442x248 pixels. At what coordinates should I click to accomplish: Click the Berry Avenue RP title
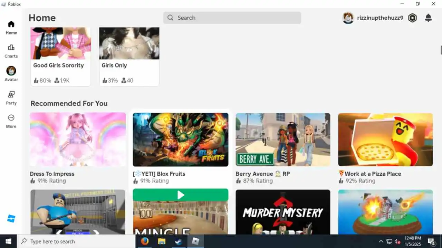[x=263, y=174]
